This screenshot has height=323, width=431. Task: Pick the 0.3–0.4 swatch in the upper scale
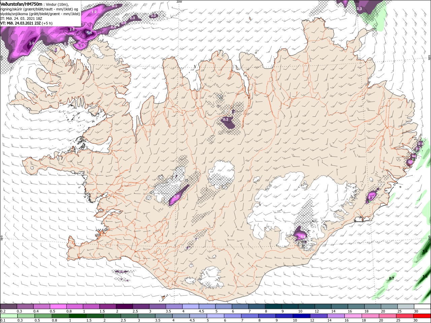tap(25, 306)
